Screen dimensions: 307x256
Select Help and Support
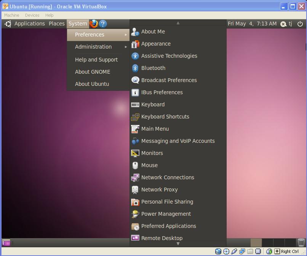(x=96, y=60)
